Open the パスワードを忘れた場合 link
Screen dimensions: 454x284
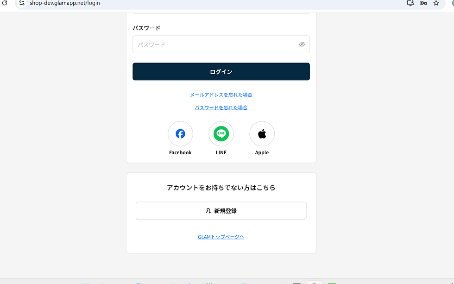click(x=221, y=107)
